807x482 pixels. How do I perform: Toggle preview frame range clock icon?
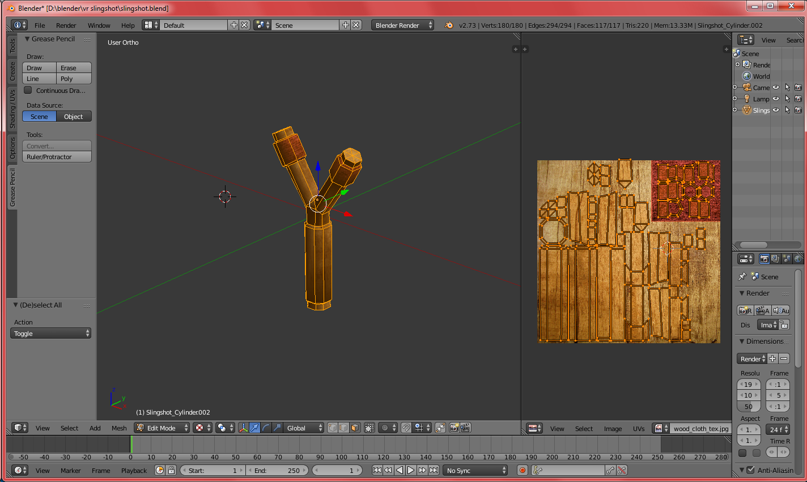[160, 470]
